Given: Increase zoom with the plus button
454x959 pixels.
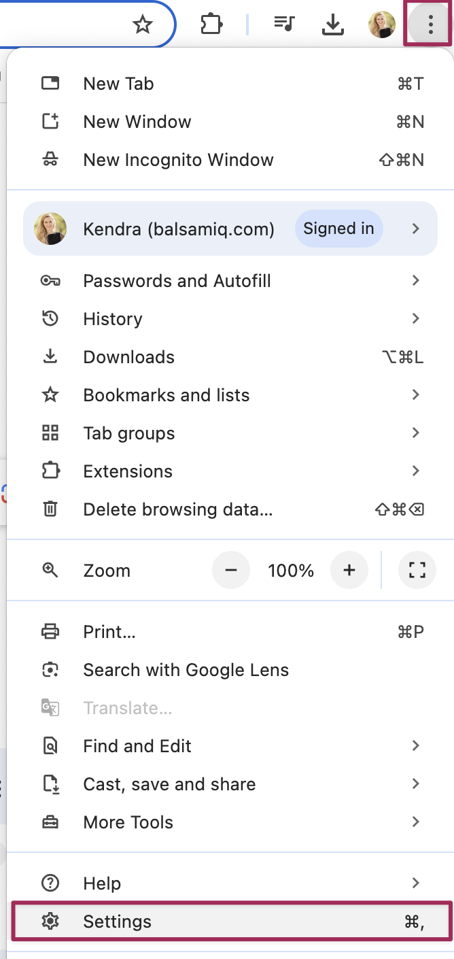Looking at the screenshot, I should click(x=349, y=570).
